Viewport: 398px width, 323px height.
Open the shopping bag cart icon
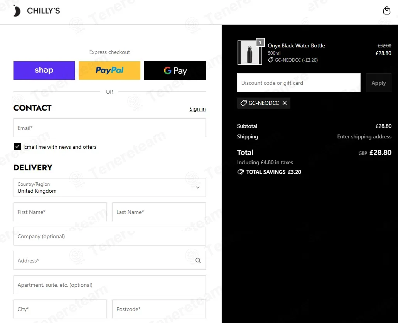[386, 11]
